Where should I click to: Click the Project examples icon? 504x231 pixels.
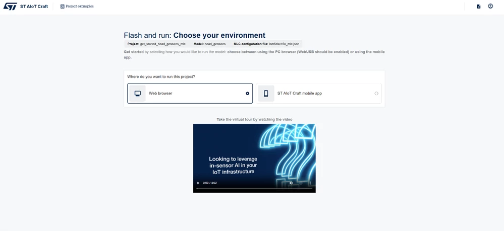tap(63, 7)
